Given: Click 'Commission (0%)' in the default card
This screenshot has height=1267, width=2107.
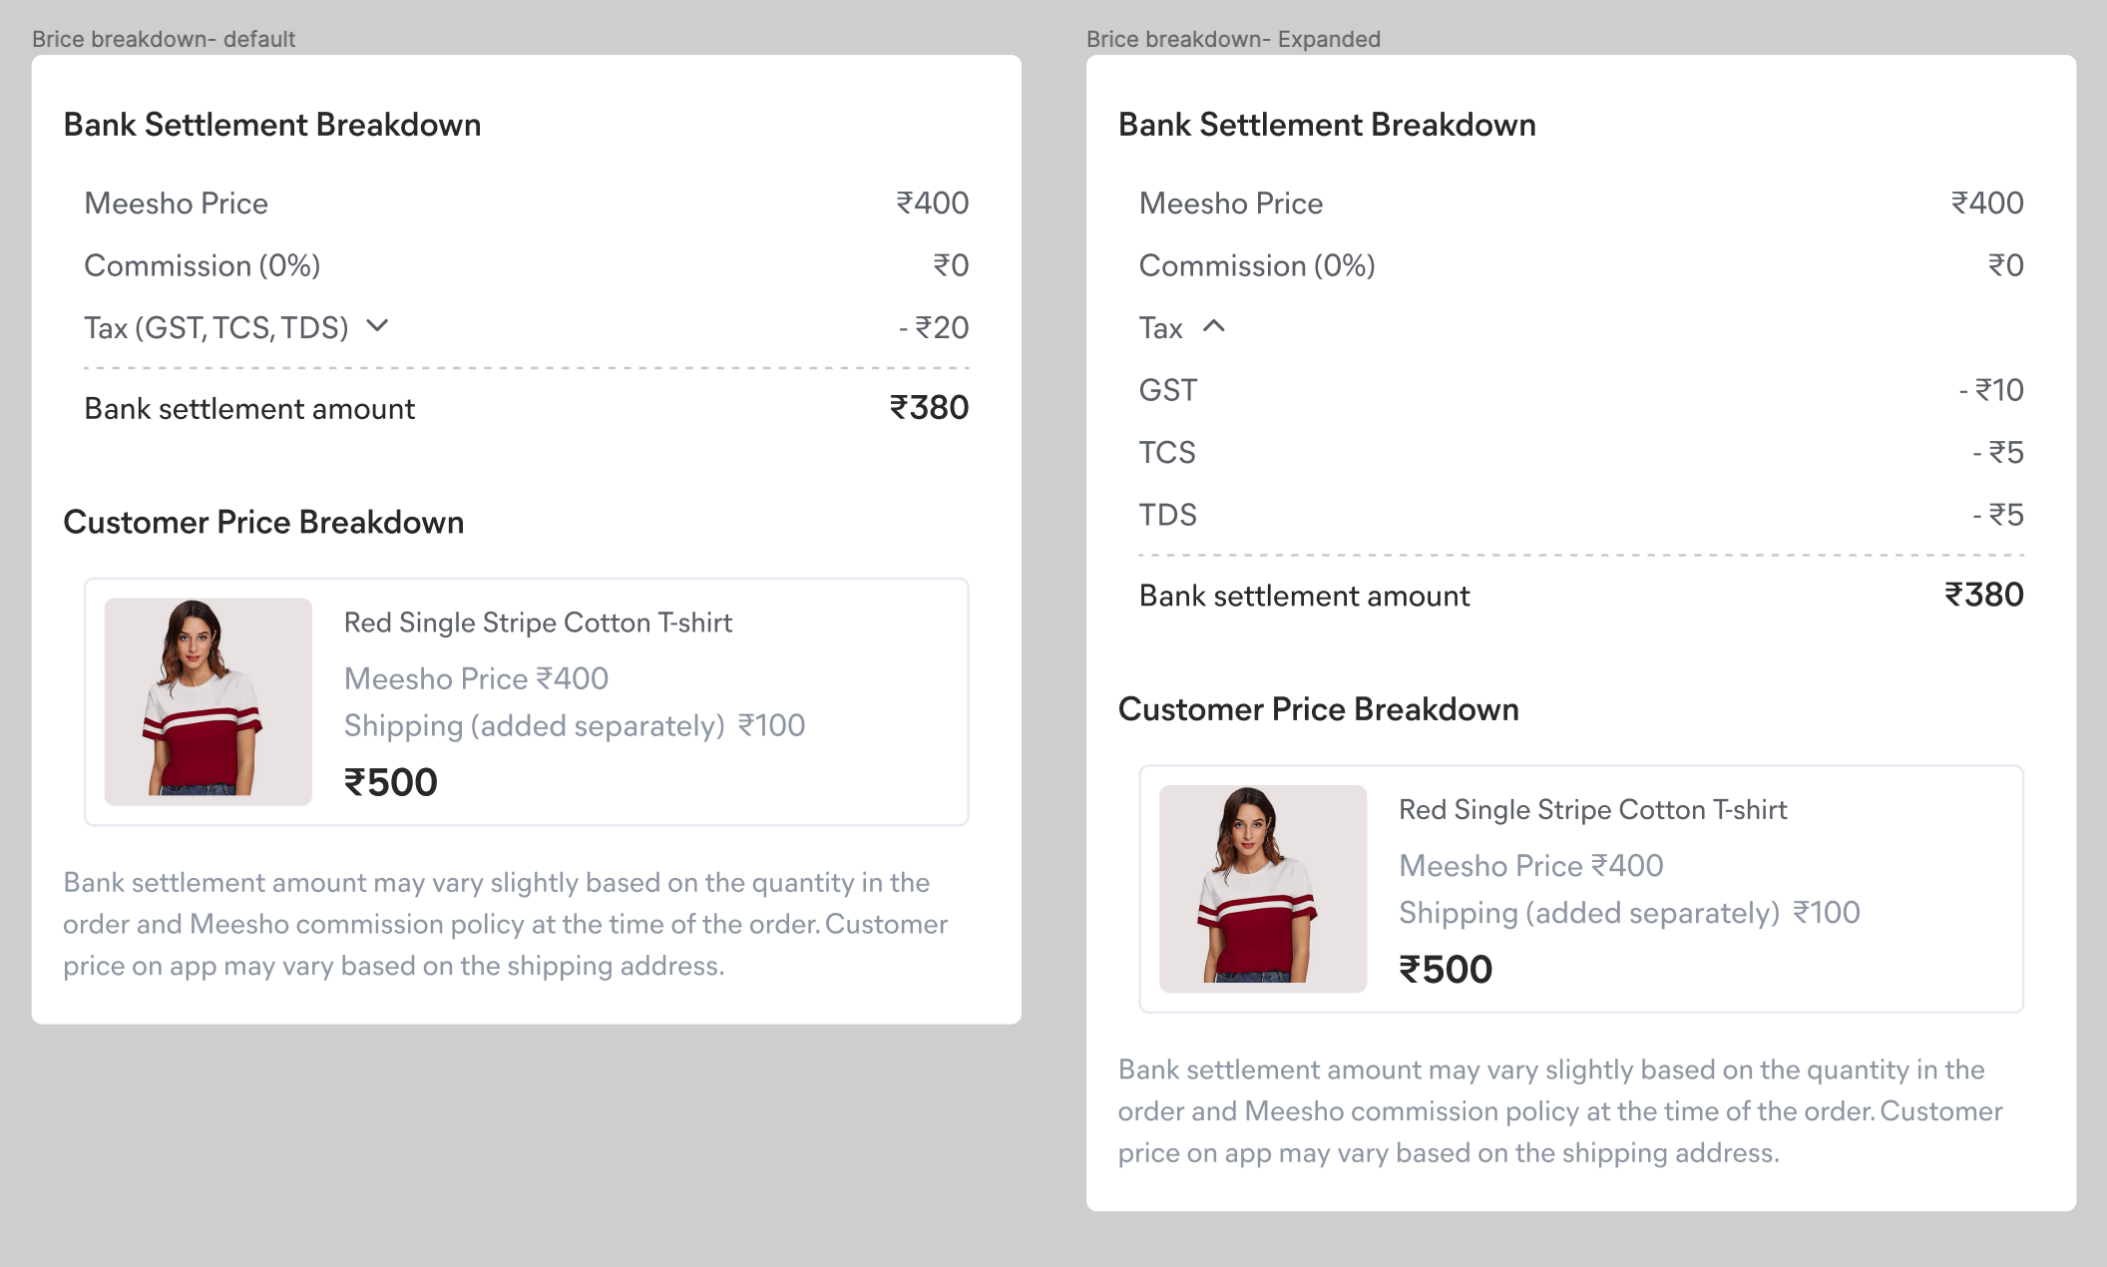Looking at the screenshot, I should click(202, 265).
